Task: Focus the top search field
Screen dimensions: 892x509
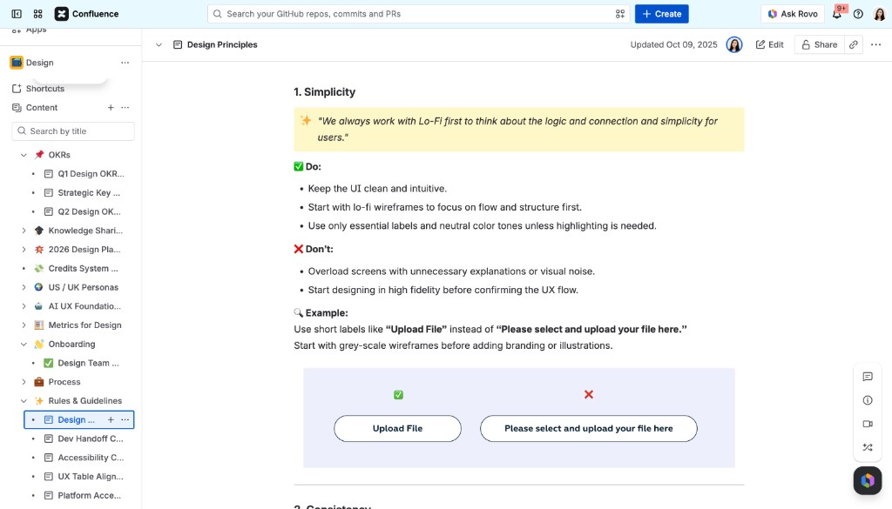Action: point(419,14)
